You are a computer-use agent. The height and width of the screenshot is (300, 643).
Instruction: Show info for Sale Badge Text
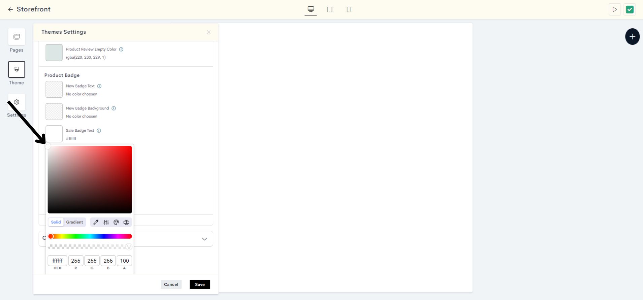99,131
